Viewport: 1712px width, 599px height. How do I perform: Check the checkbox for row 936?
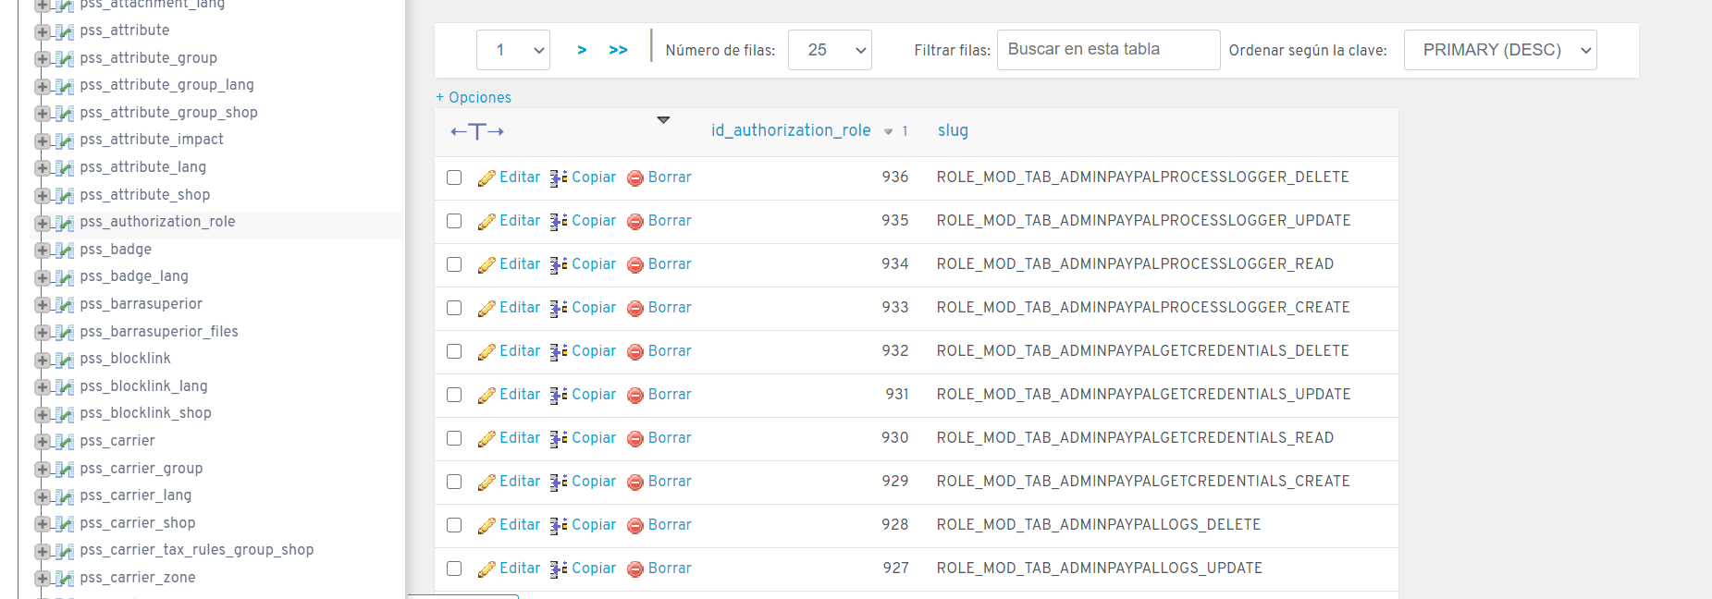tap(454, 177)
